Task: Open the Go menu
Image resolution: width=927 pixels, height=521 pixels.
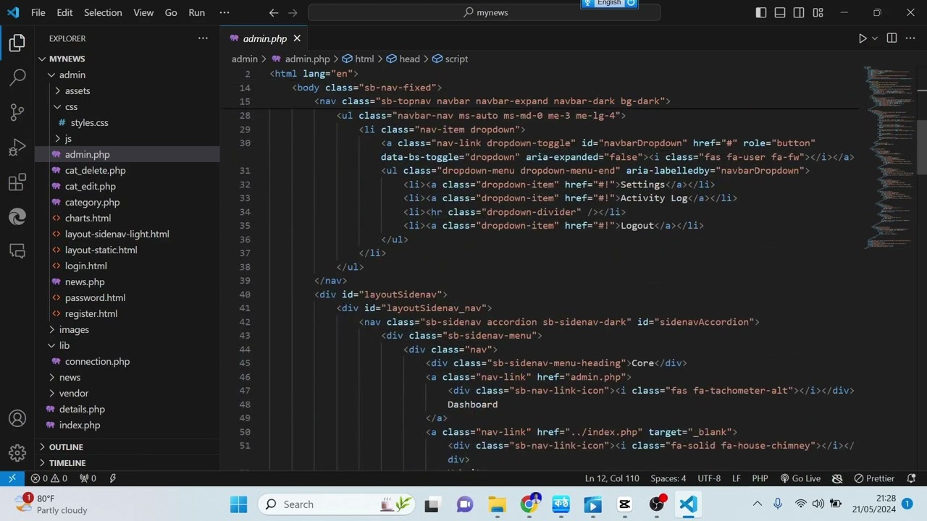Action: (171, 12)
